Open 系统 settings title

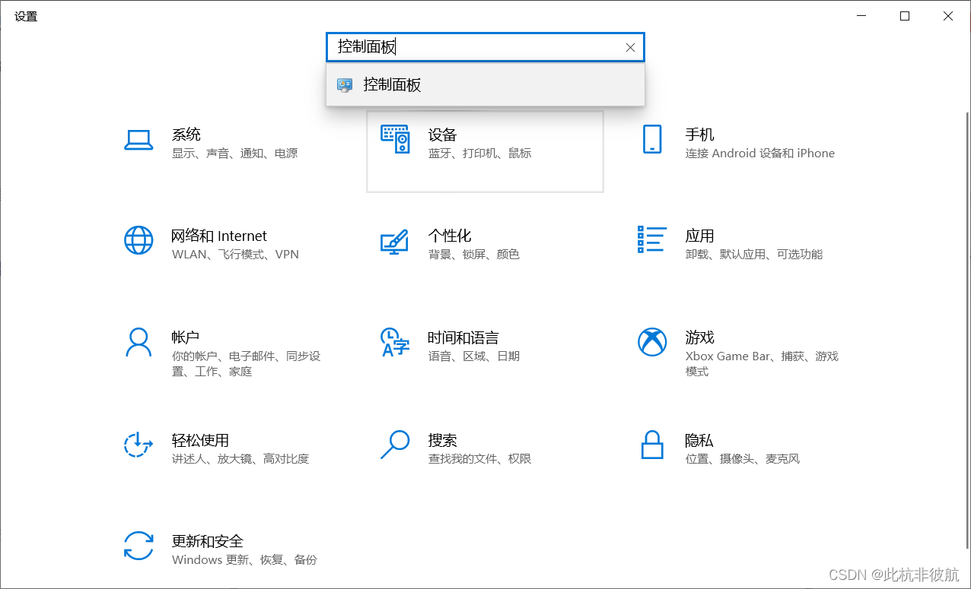(x=186, y=135)
